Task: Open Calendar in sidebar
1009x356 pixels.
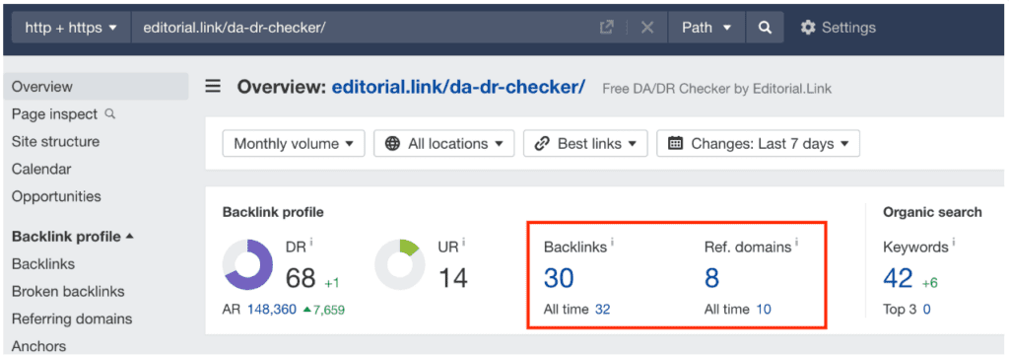Action: 41,170
